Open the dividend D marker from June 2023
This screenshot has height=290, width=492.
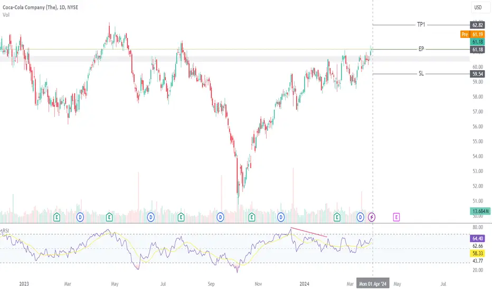151,217
